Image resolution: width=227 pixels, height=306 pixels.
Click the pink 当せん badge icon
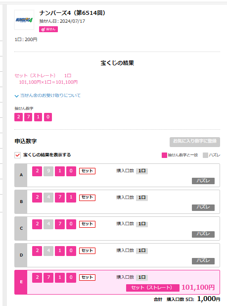click(48, 29)
